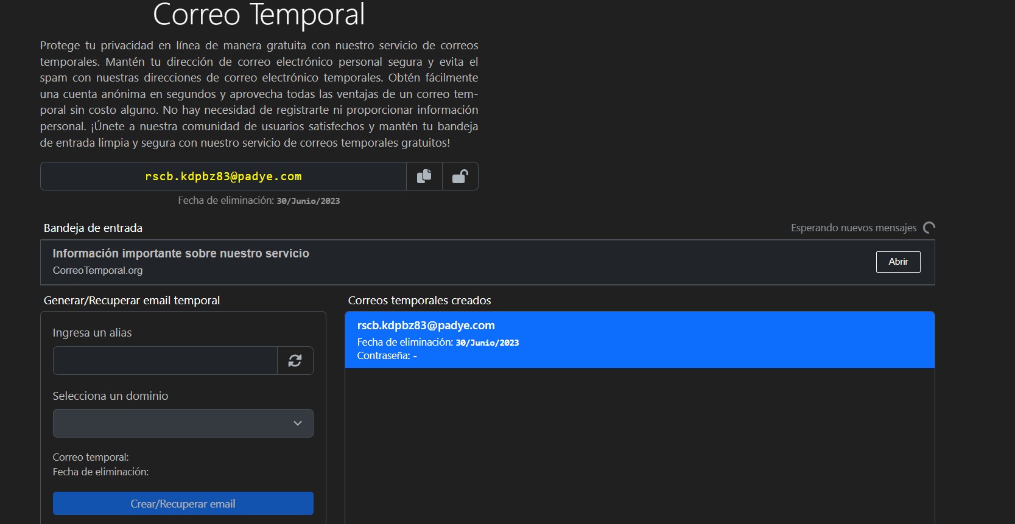Click the sender CorreoTemporal.org text
The height and width of the screenshot is (524, 1015).
pyautogui.click(x=97, y=270)
